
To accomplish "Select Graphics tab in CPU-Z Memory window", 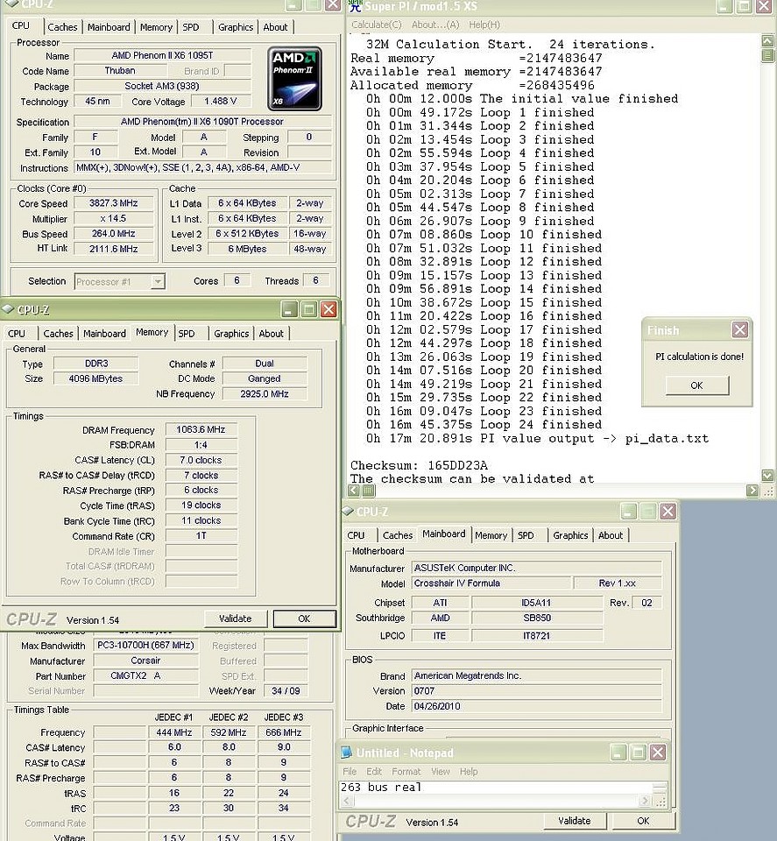I will click(x=231, y=334).
